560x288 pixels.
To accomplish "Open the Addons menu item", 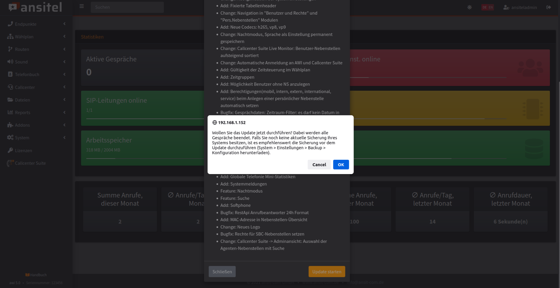I will [22, 125].
